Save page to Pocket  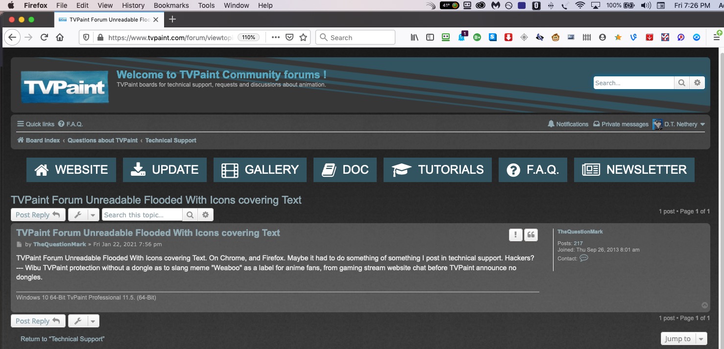[290, 38]
